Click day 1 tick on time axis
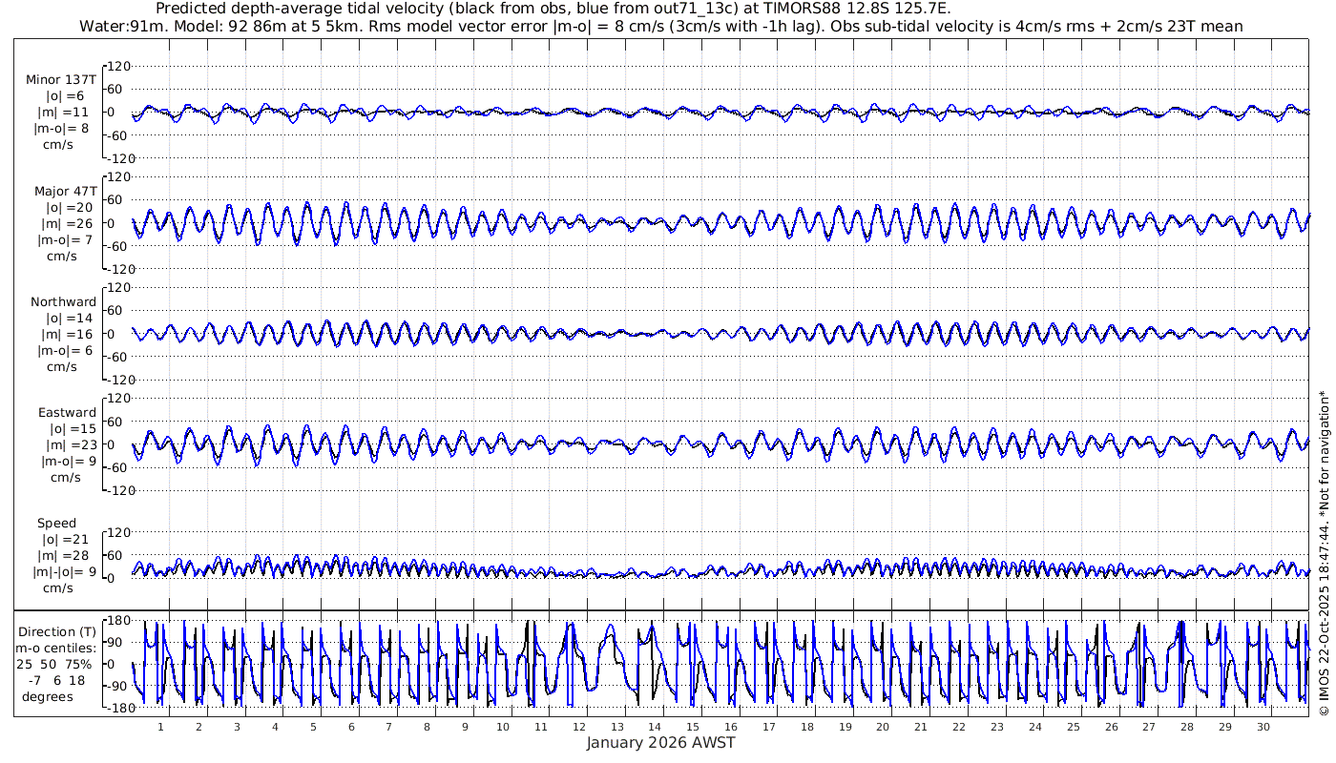Screen dimensions: 1336x763 coord(161,726)
